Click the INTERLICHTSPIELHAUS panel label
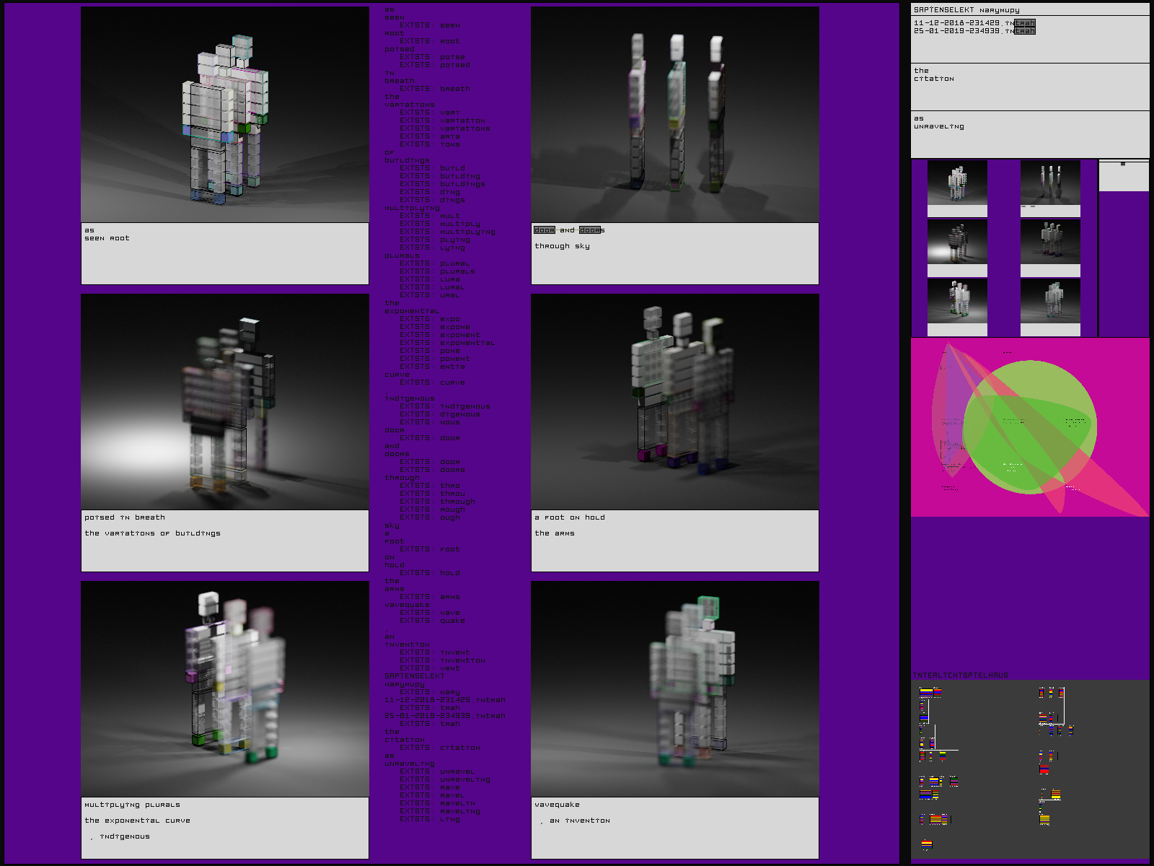Viewport: 1154px width, 866px height. pos(961,675)
